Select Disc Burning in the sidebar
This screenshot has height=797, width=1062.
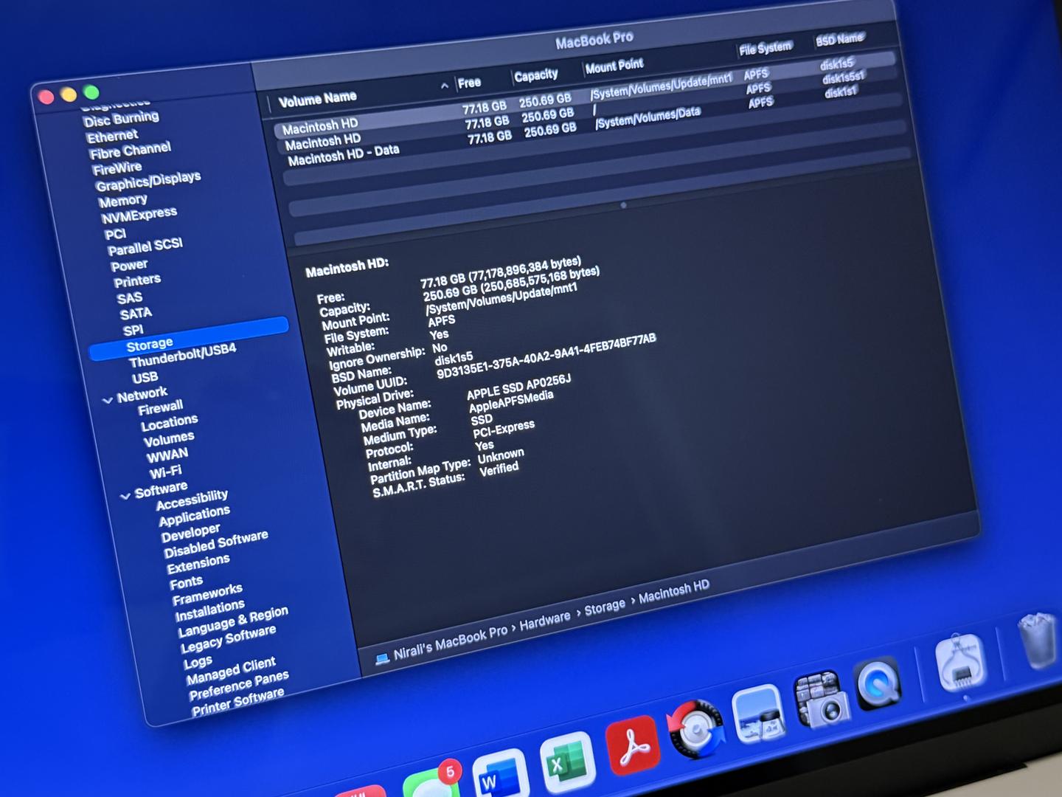pos(121,119)
